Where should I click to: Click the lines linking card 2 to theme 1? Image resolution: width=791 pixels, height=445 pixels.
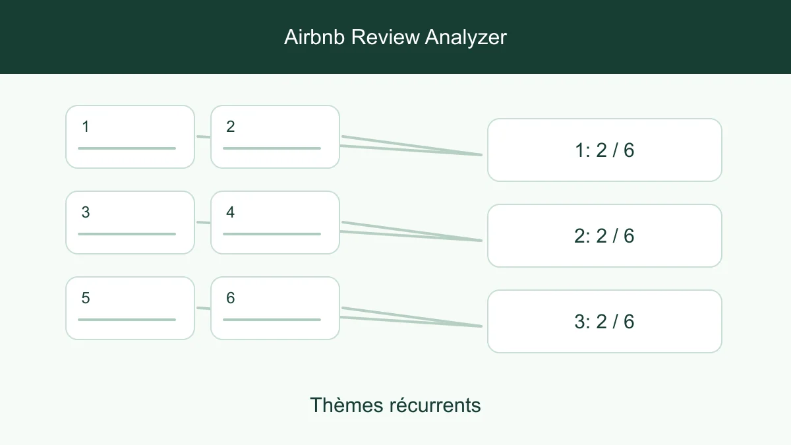pyautogui.click(x=412, y=146)
